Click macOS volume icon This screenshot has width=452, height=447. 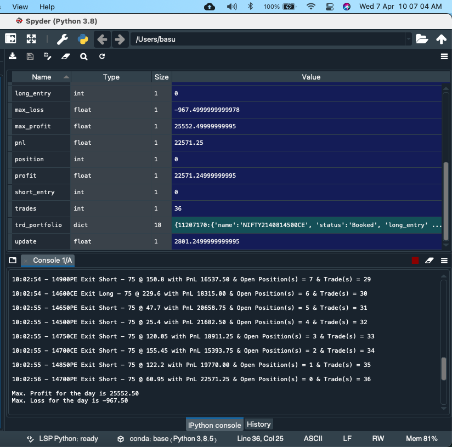pyautogui.click(x=232, y=7)
